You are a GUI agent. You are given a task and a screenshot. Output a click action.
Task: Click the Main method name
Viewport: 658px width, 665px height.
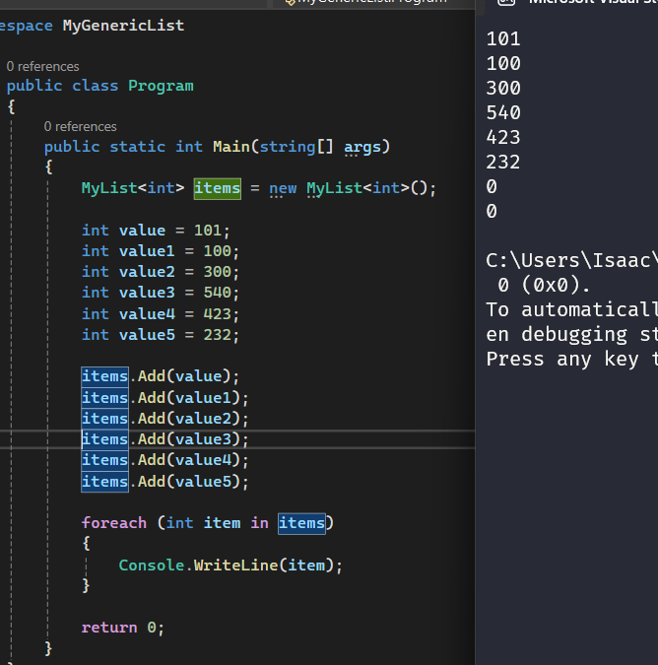click(x=231, y=147)
